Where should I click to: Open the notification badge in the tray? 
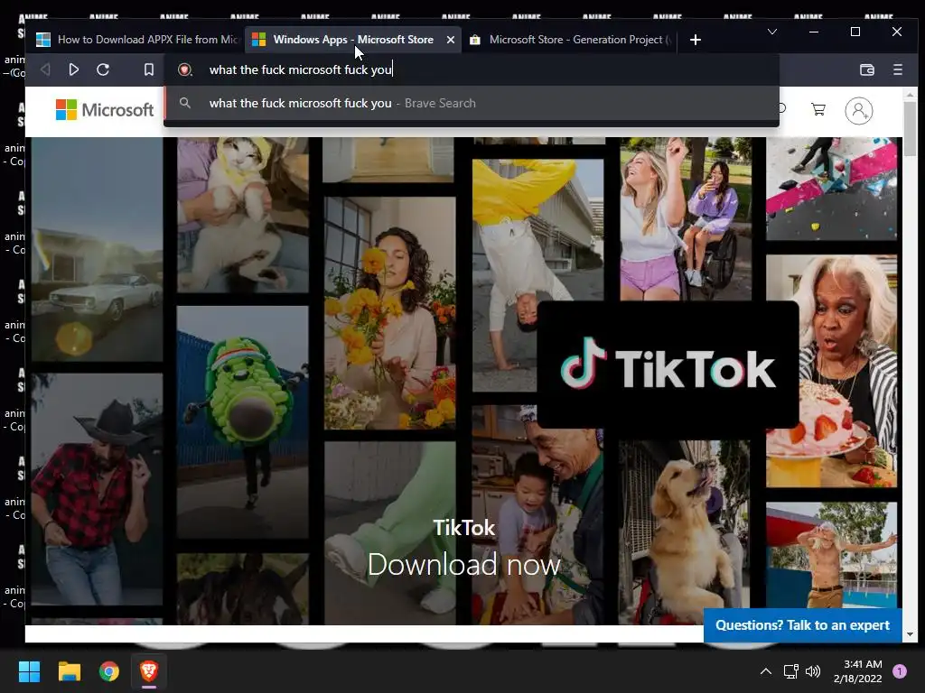[x=900, y=671]
